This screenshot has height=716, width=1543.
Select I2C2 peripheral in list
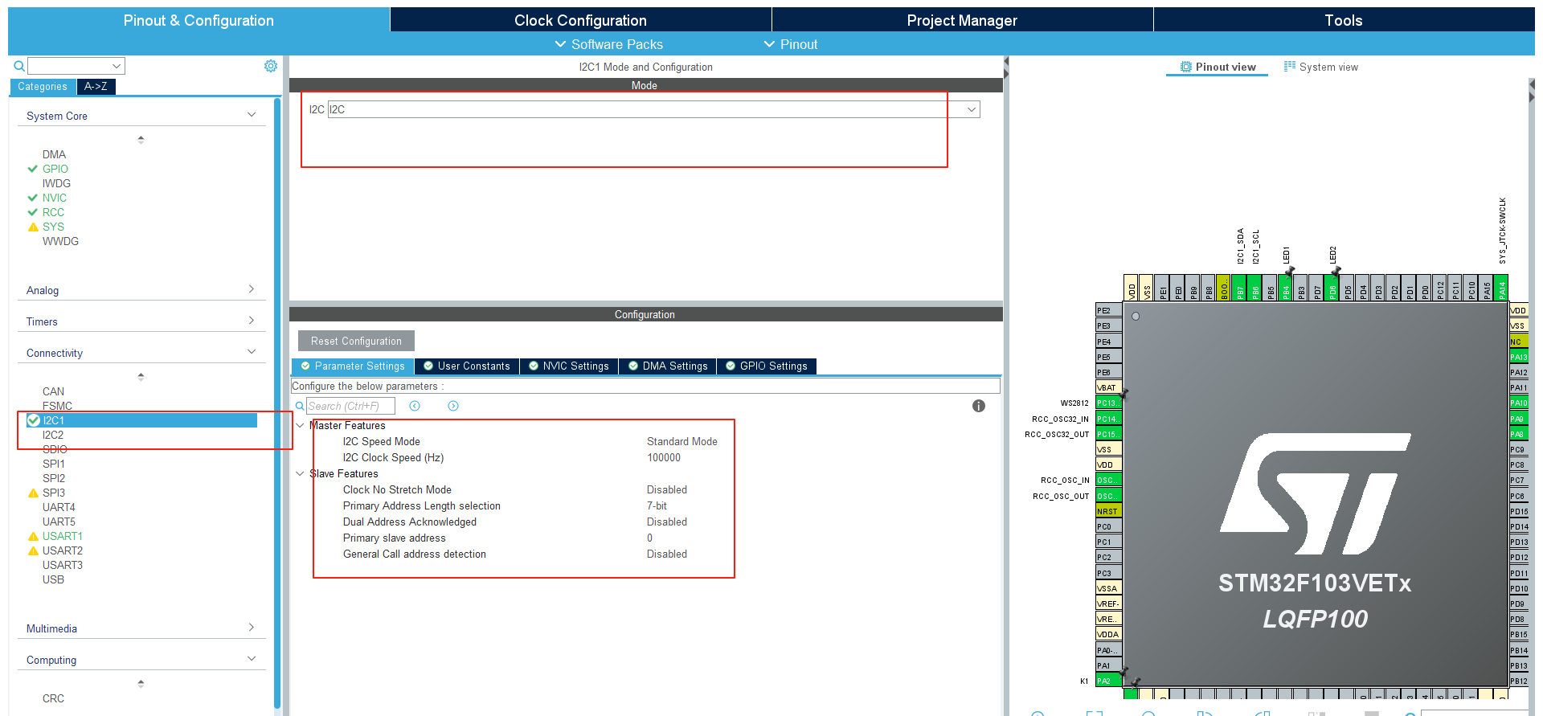pyautogui.click(x=53, y=435)
